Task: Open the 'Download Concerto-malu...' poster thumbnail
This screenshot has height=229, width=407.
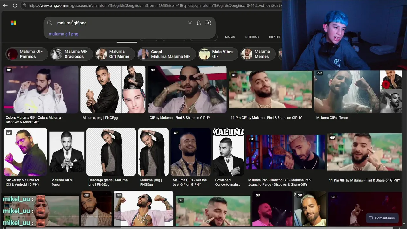Action: tap(228, 152)
